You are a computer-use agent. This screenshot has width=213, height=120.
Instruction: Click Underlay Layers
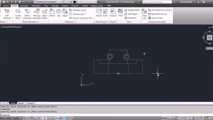pyautogui.click(x=78, y=10)
